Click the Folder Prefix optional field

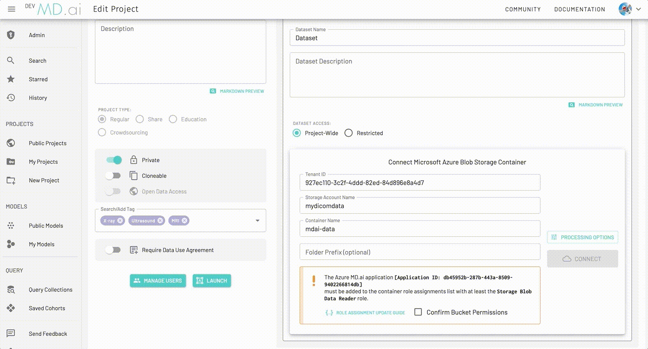420,252
